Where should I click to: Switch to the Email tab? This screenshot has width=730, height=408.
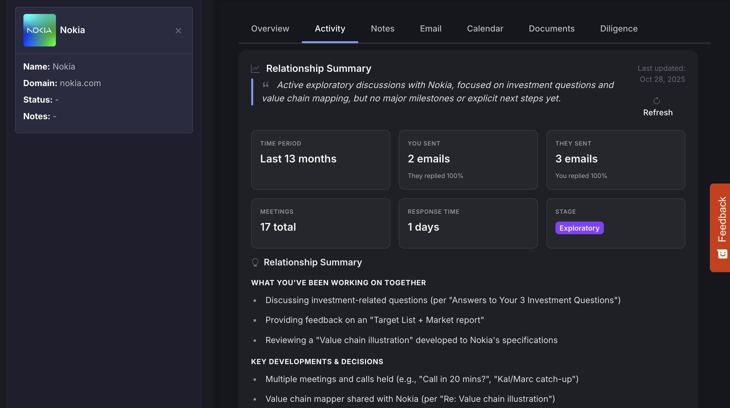[431, 29]
